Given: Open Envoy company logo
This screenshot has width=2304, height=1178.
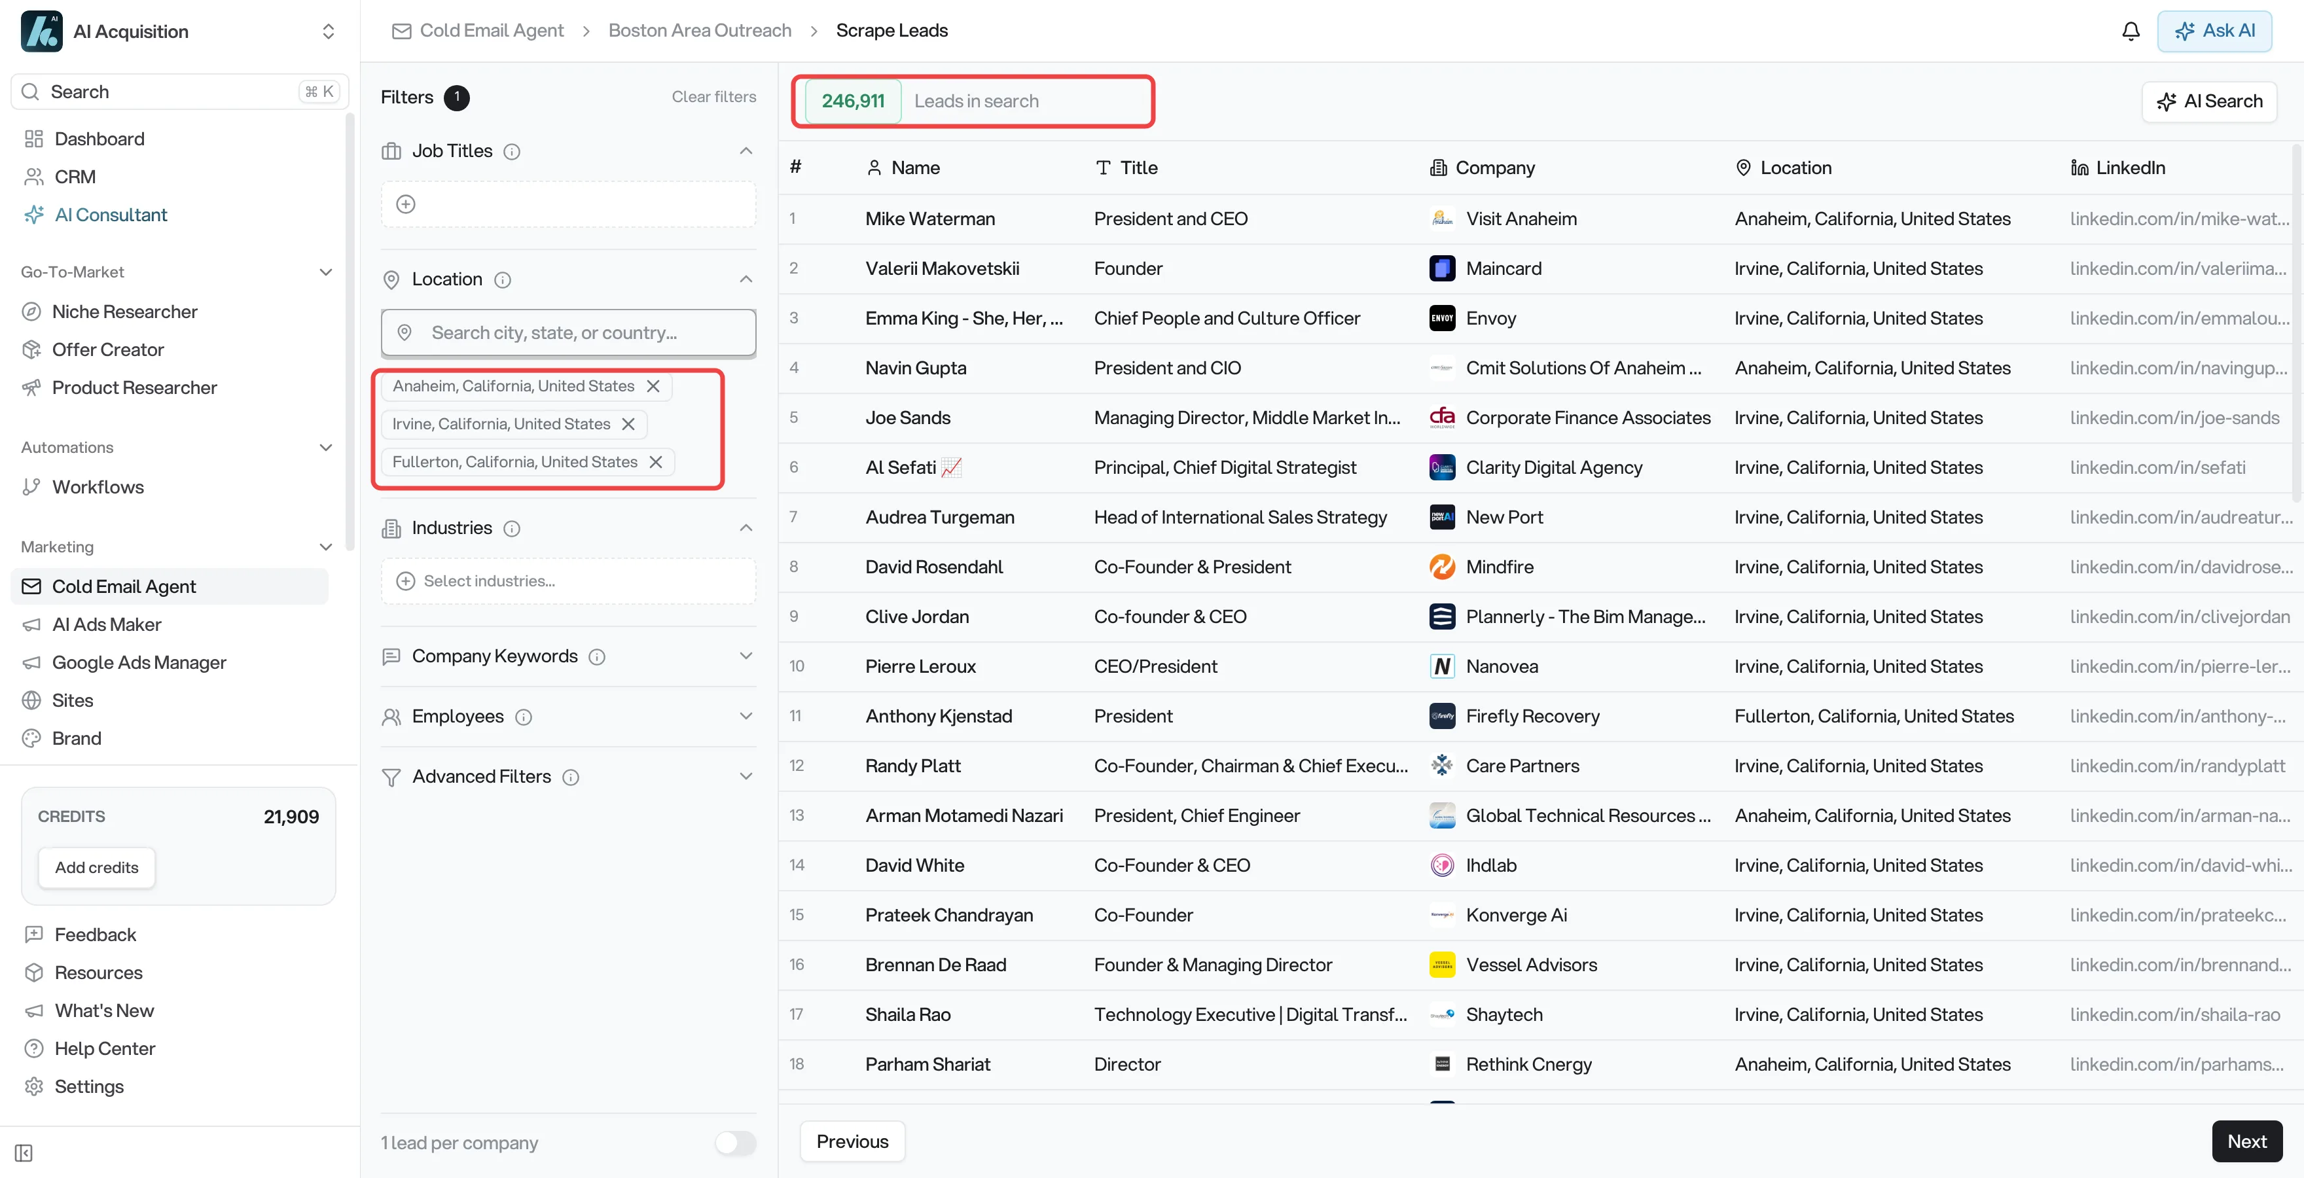Looking at the screenshot, I should (x=1442, y=319).
